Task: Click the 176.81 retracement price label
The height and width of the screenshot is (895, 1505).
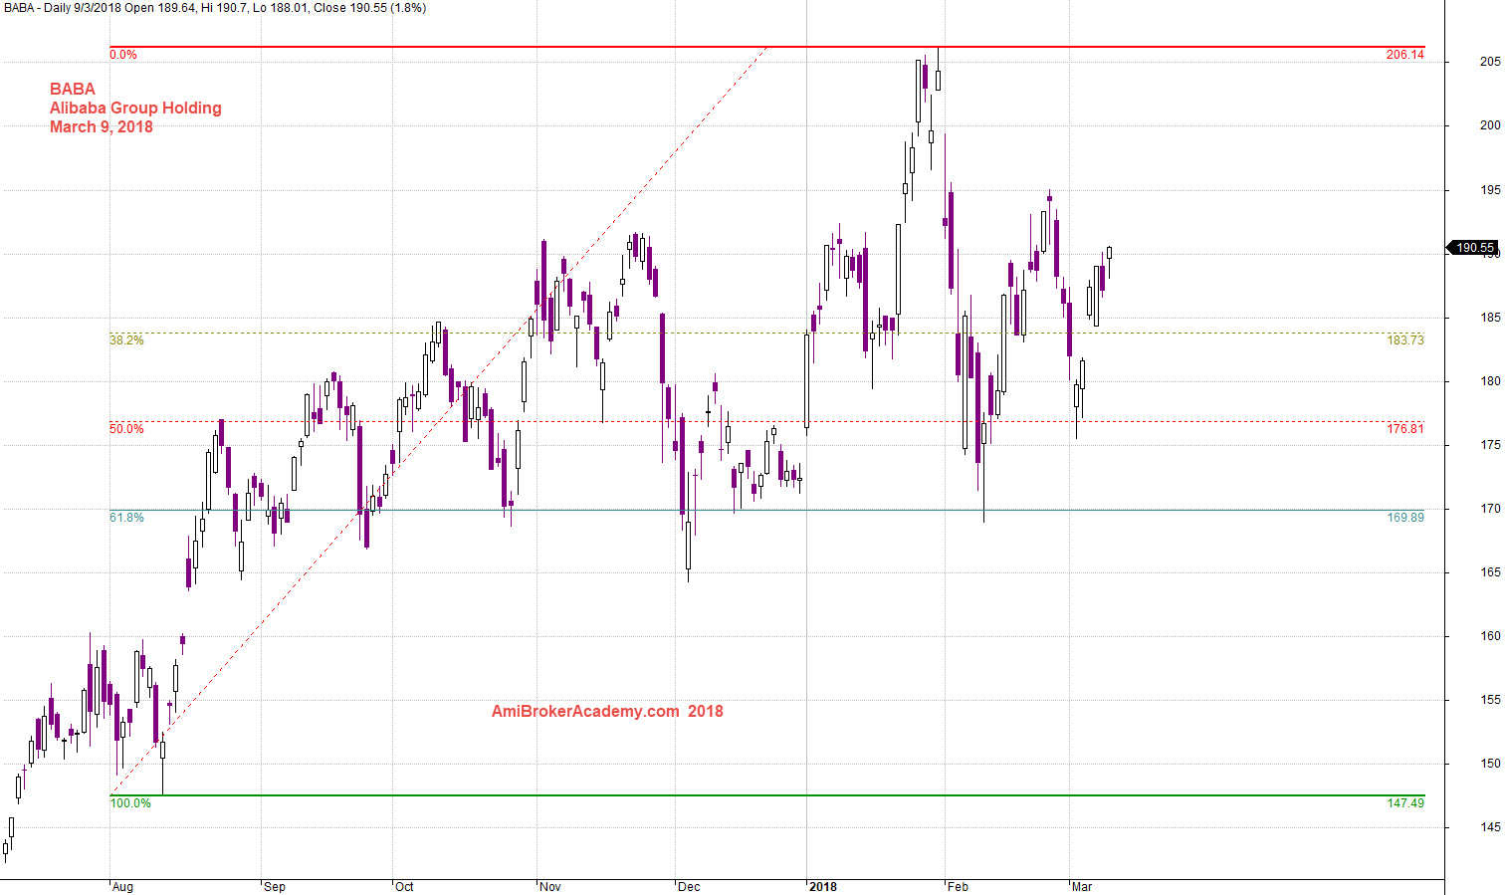Action: 1404,429
